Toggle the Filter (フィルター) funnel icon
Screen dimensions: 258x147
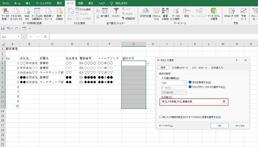116,13
